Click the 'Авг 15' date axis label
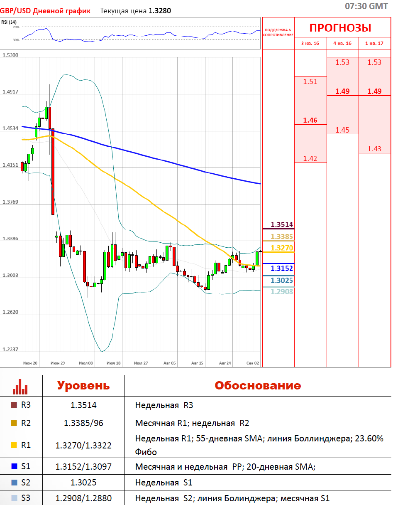Image resolution: width=393 pixels, height=505 pixels. pyautogui.click(x=197, y=363)
